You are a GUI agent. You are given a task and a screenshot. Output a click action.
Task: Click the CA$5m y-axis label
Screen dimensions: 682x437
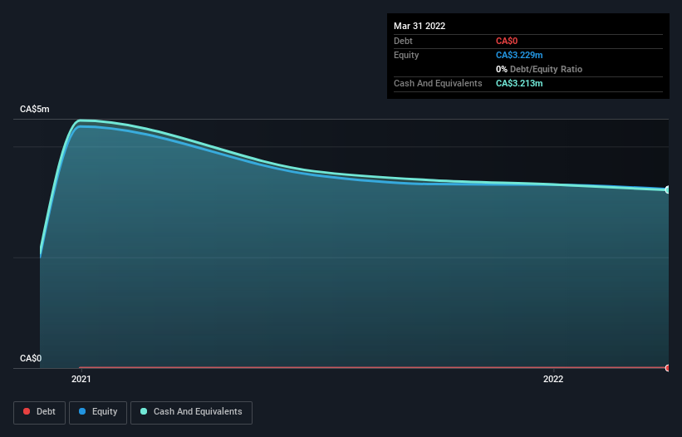[35, 109]
